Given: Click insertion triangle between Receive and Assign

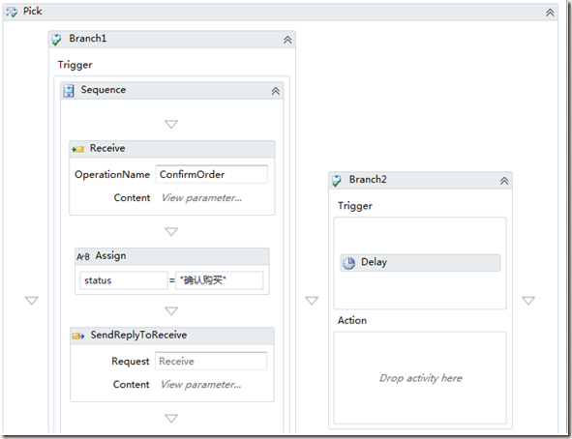Looking at the screenshot, I should tap(171, 232).
